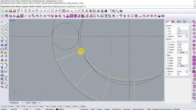Click the Paste clipboard icon
196x110 pixels.
(x=29, y=11)
